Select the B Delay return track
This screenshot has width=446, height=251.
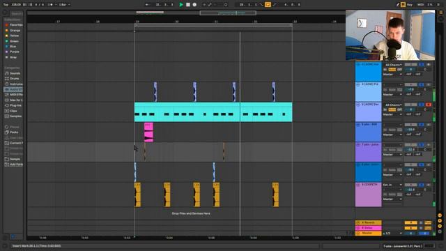click(x=369, y=228)
